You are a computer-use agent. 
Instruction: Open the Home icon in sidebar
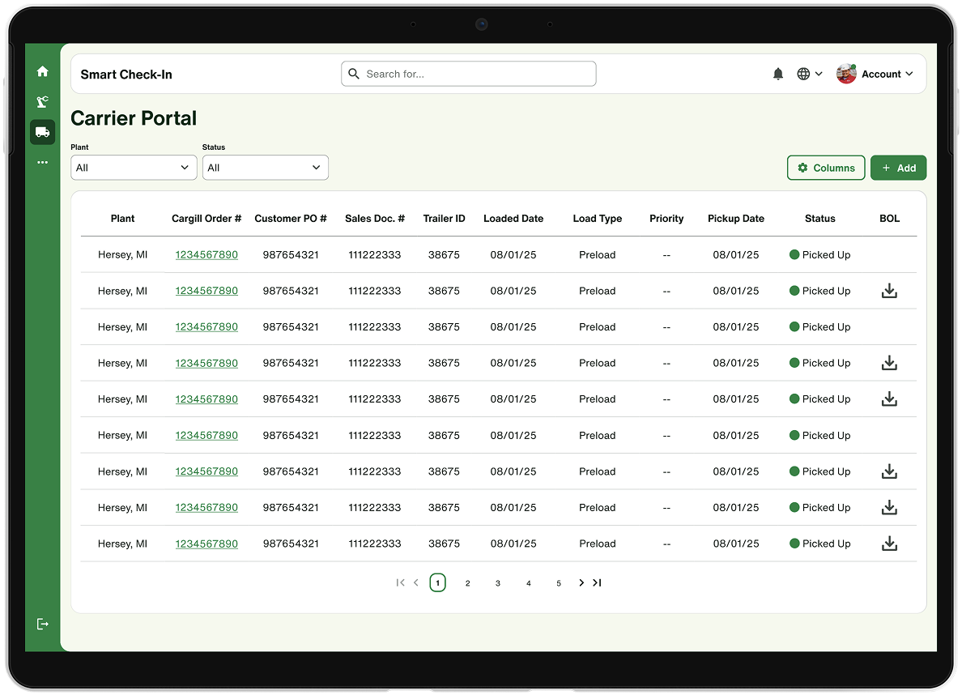tap(42, 71)
